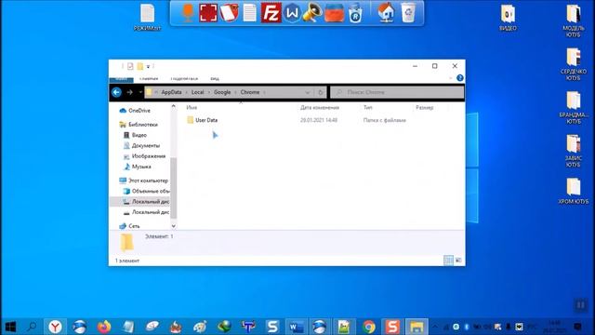Switch to details view layout button
The image size is (595, 335).
point(448,261)
